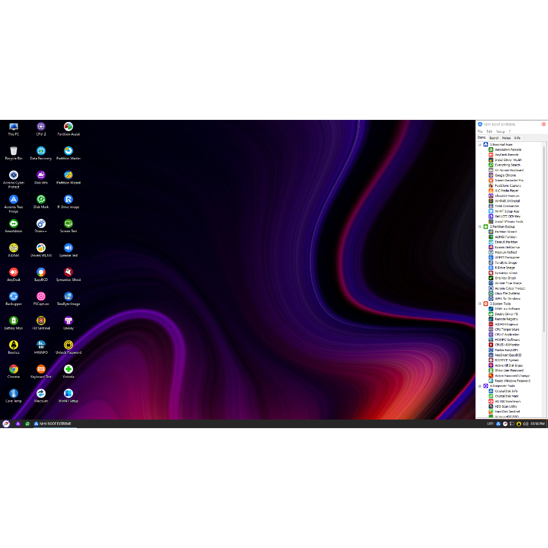This screenshot has height=548, width=548.
Task: Collapse the 4.Diagnostic Tools tree group
Action: (479, 386)
